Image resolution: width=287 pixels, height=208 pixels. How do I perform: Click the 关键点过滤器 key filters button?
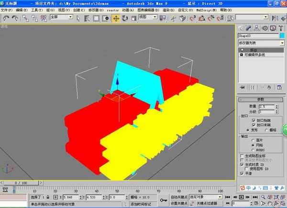[207, 203]
